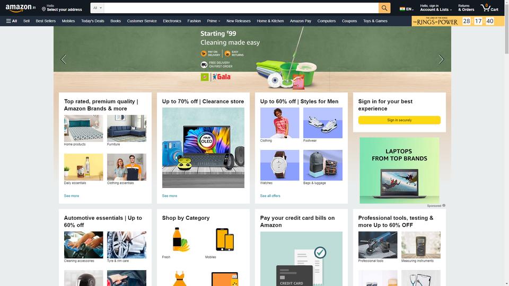
Task: Open Clothing essentials thumbnail
Action: pyautogui.click(x=127, y=167)
